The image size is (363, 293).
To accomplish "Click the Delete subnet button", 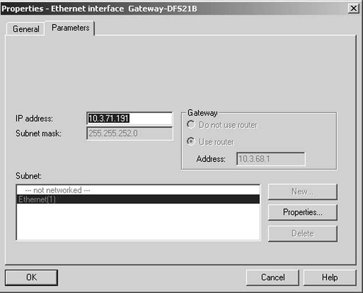I will 302,233.
